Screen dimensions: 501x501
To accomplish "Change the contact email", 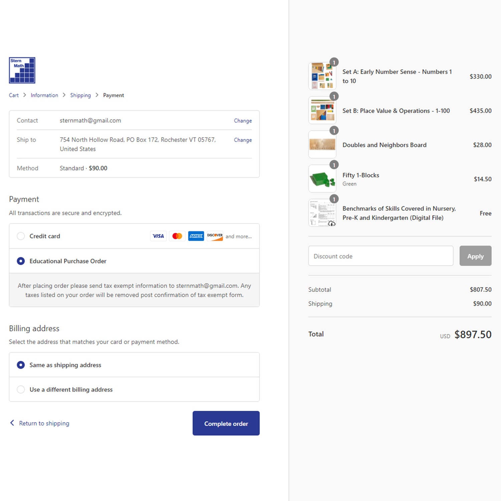I will 243,121.
